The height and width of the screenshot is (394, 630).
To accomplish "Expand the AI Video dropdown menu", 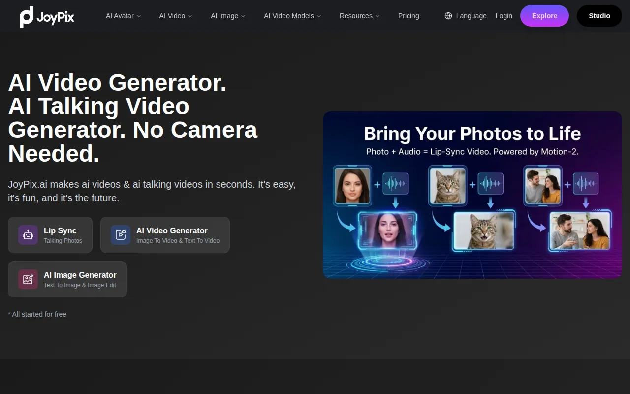I will [176, 16].
